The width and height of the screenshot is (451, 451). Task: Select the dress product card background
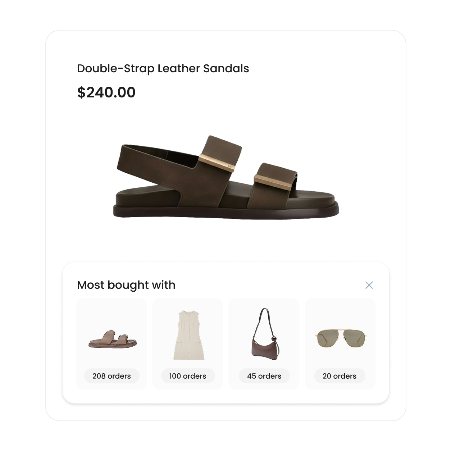point(188,344)
